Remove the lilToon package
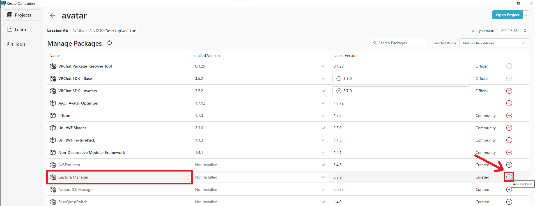 509,115
